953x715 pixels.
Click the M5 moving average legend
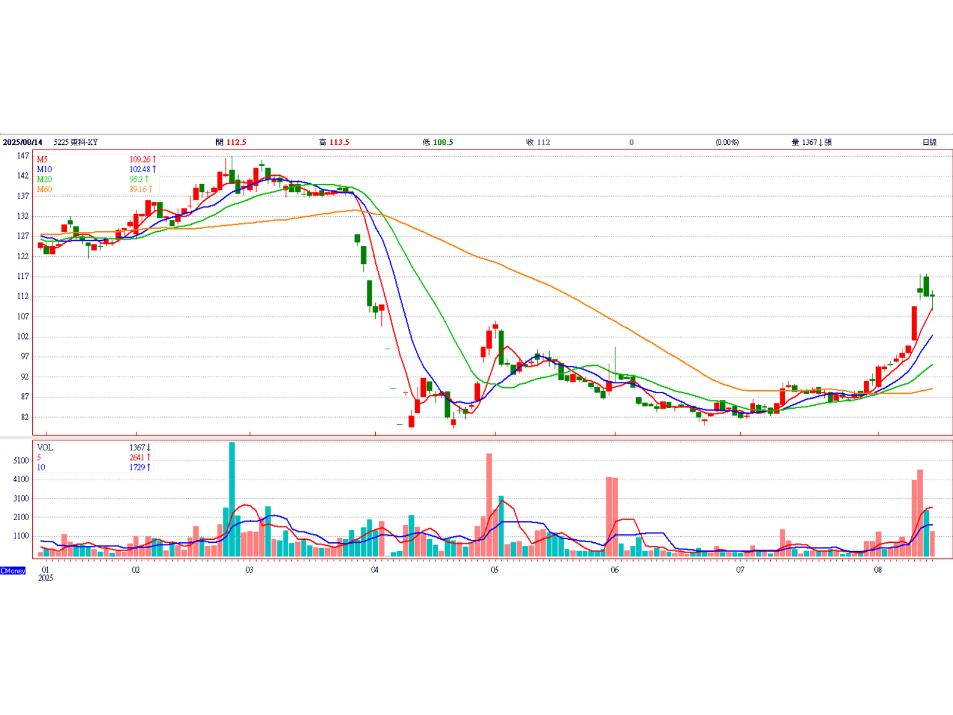(42, 160)
